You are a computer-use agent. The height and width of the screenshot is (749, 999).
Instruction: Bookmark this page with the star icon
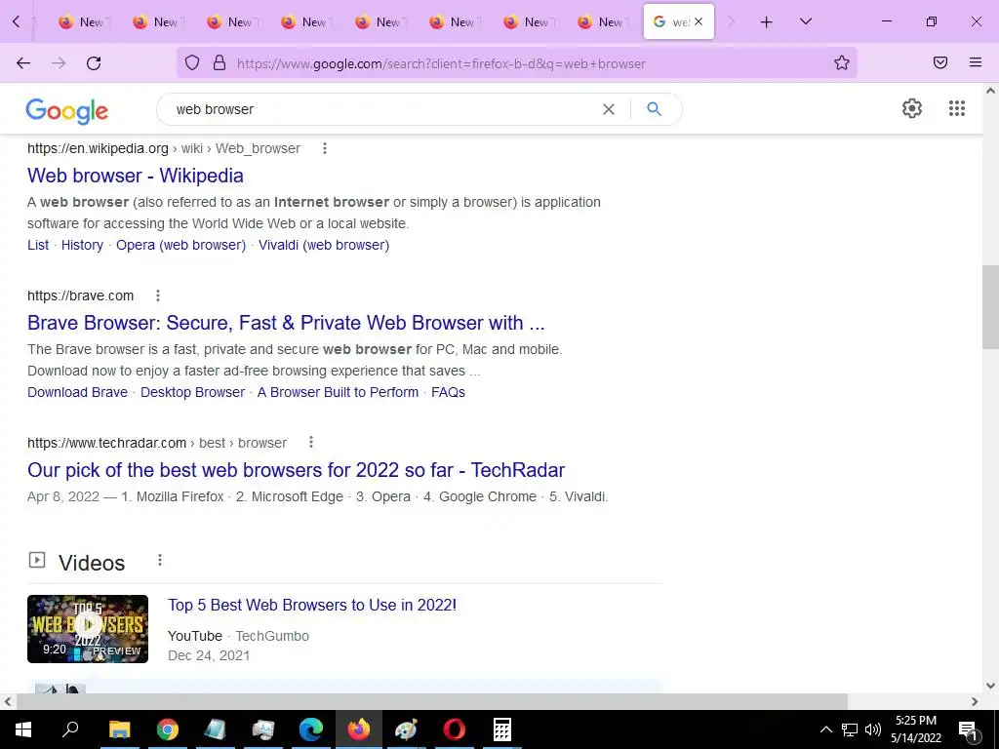coord(842,62)
